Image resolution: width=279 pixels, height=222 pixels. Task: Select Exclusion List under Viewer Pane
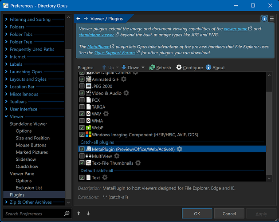pyautogui.click(x=29, y=188)
